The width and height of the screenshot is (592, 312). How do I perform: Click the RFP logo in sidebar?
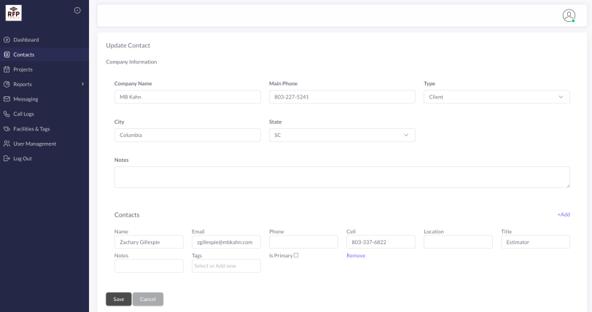(13, 12)
